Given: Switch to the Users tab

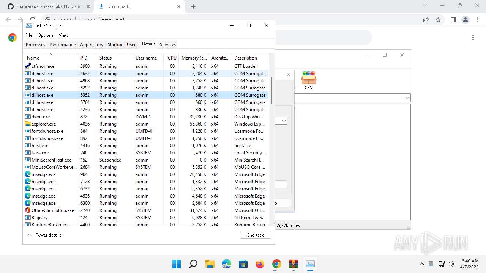Looking at the screenshot, I should (132, 45).
